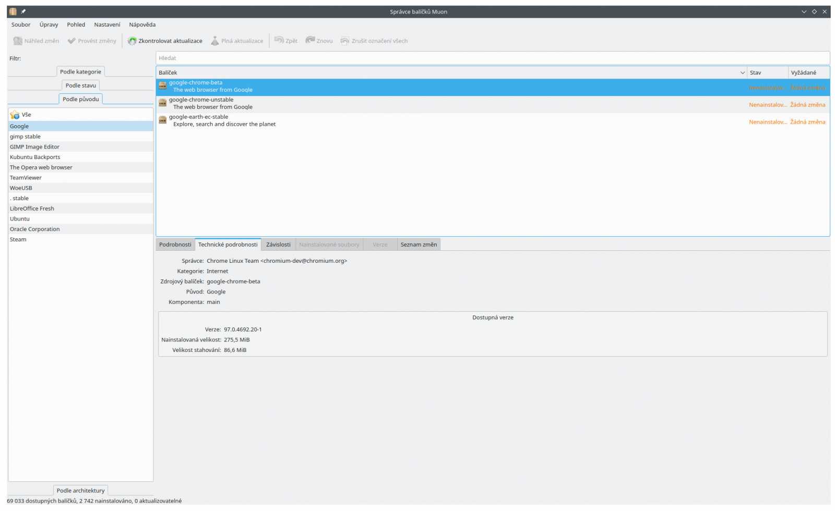Image resolution: width=835 pixels, height=511 pixels.
Task: Select Google in the origin filter list
Action: tap(81, 126)
